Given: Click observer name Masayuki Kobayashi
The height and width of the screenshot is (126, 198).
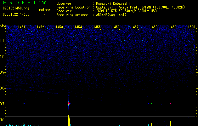Looking at the screenshot, I should (x=113, y=3).
